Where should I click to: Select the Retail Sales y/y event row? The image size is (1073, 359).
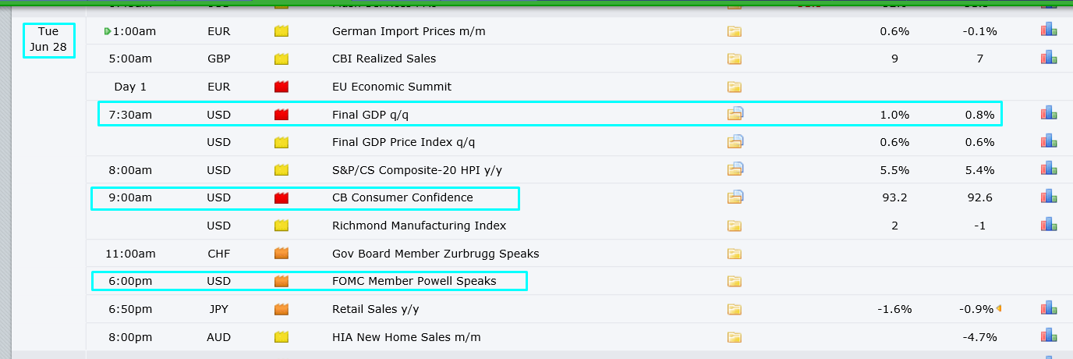375,309
